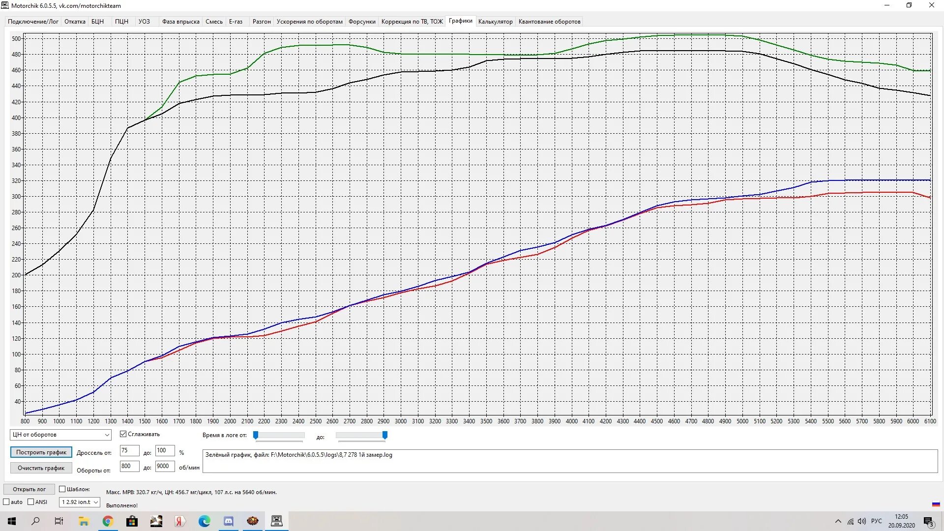944x531 pixels.
Task: Click the Обороты до field with 9000
Action: point(165,467)
